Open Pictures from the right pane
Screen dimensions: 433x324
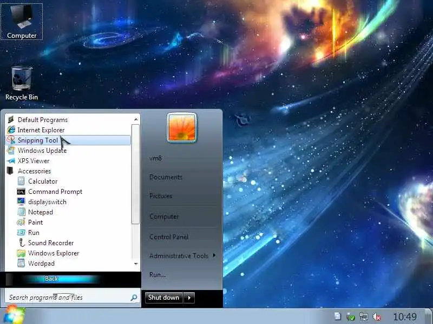point(161,196)
